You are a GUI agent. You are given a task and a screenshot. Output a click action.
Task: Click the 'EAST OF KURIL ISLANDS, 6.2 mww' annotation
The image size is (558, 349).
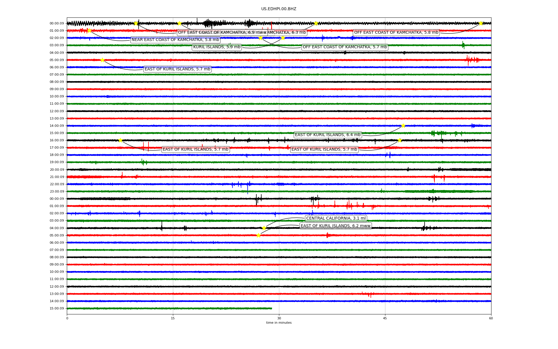tap(335, 226)
